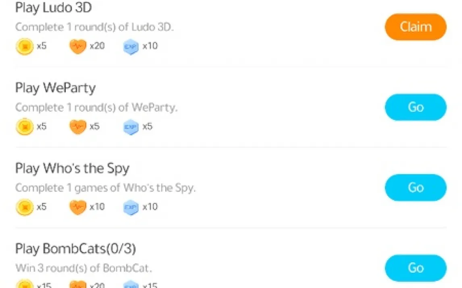Tap Go for the BombCats task
Screen dimensions: 462x288
[x=416, y=268]
